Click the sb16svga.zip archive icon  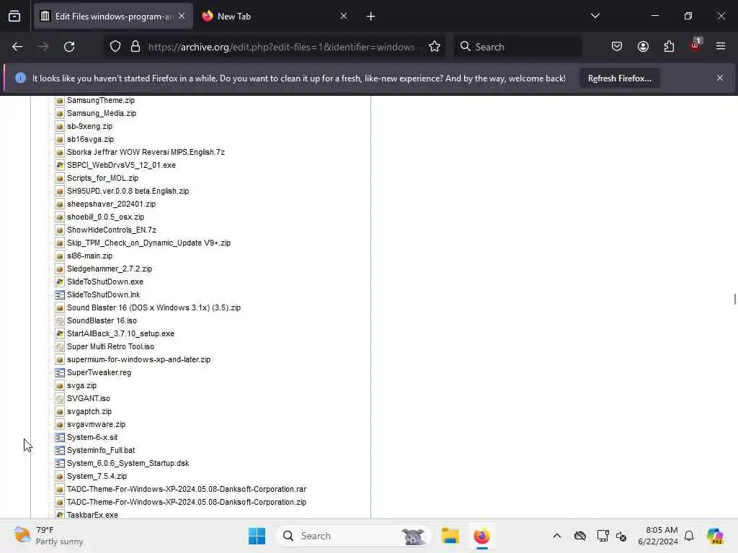click(x=59, y=139)
